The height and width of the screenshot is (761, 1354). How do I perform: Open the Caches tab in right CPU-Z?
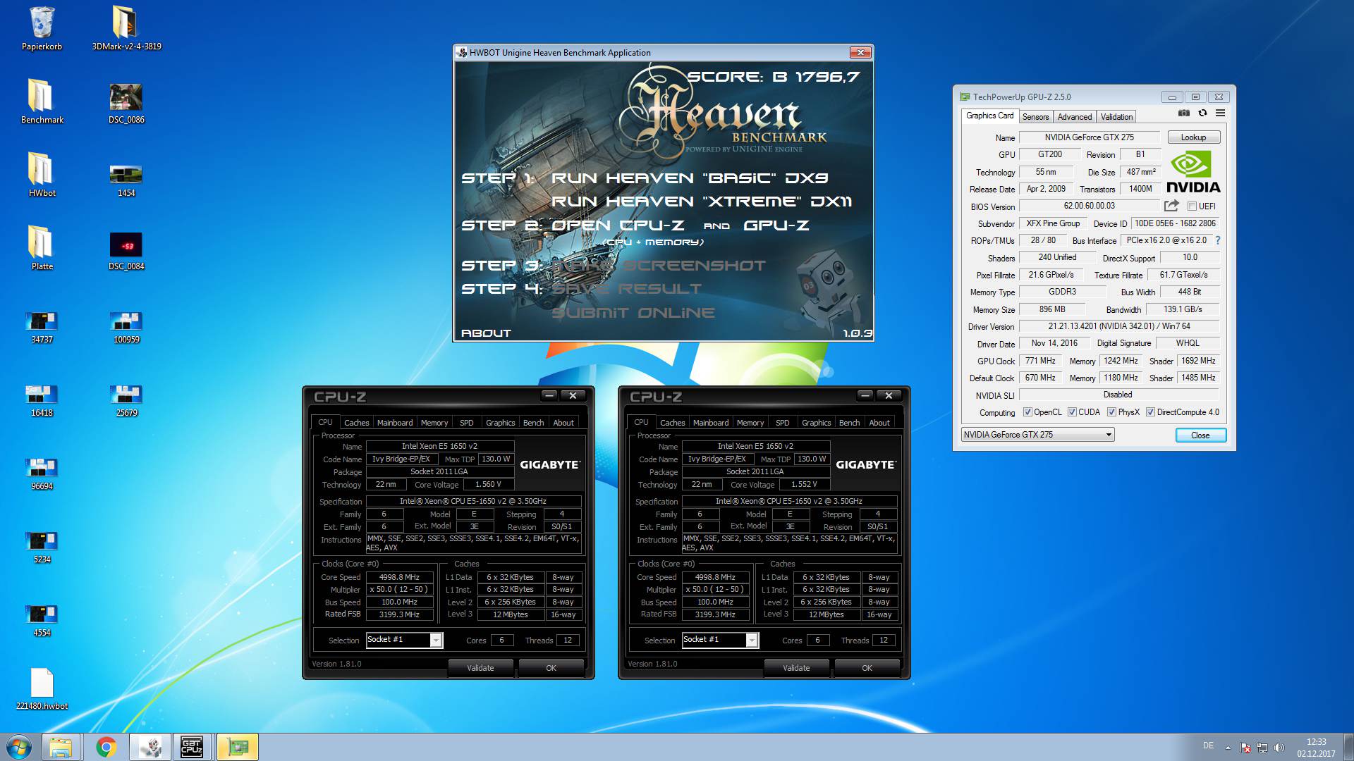pos(672,423)
